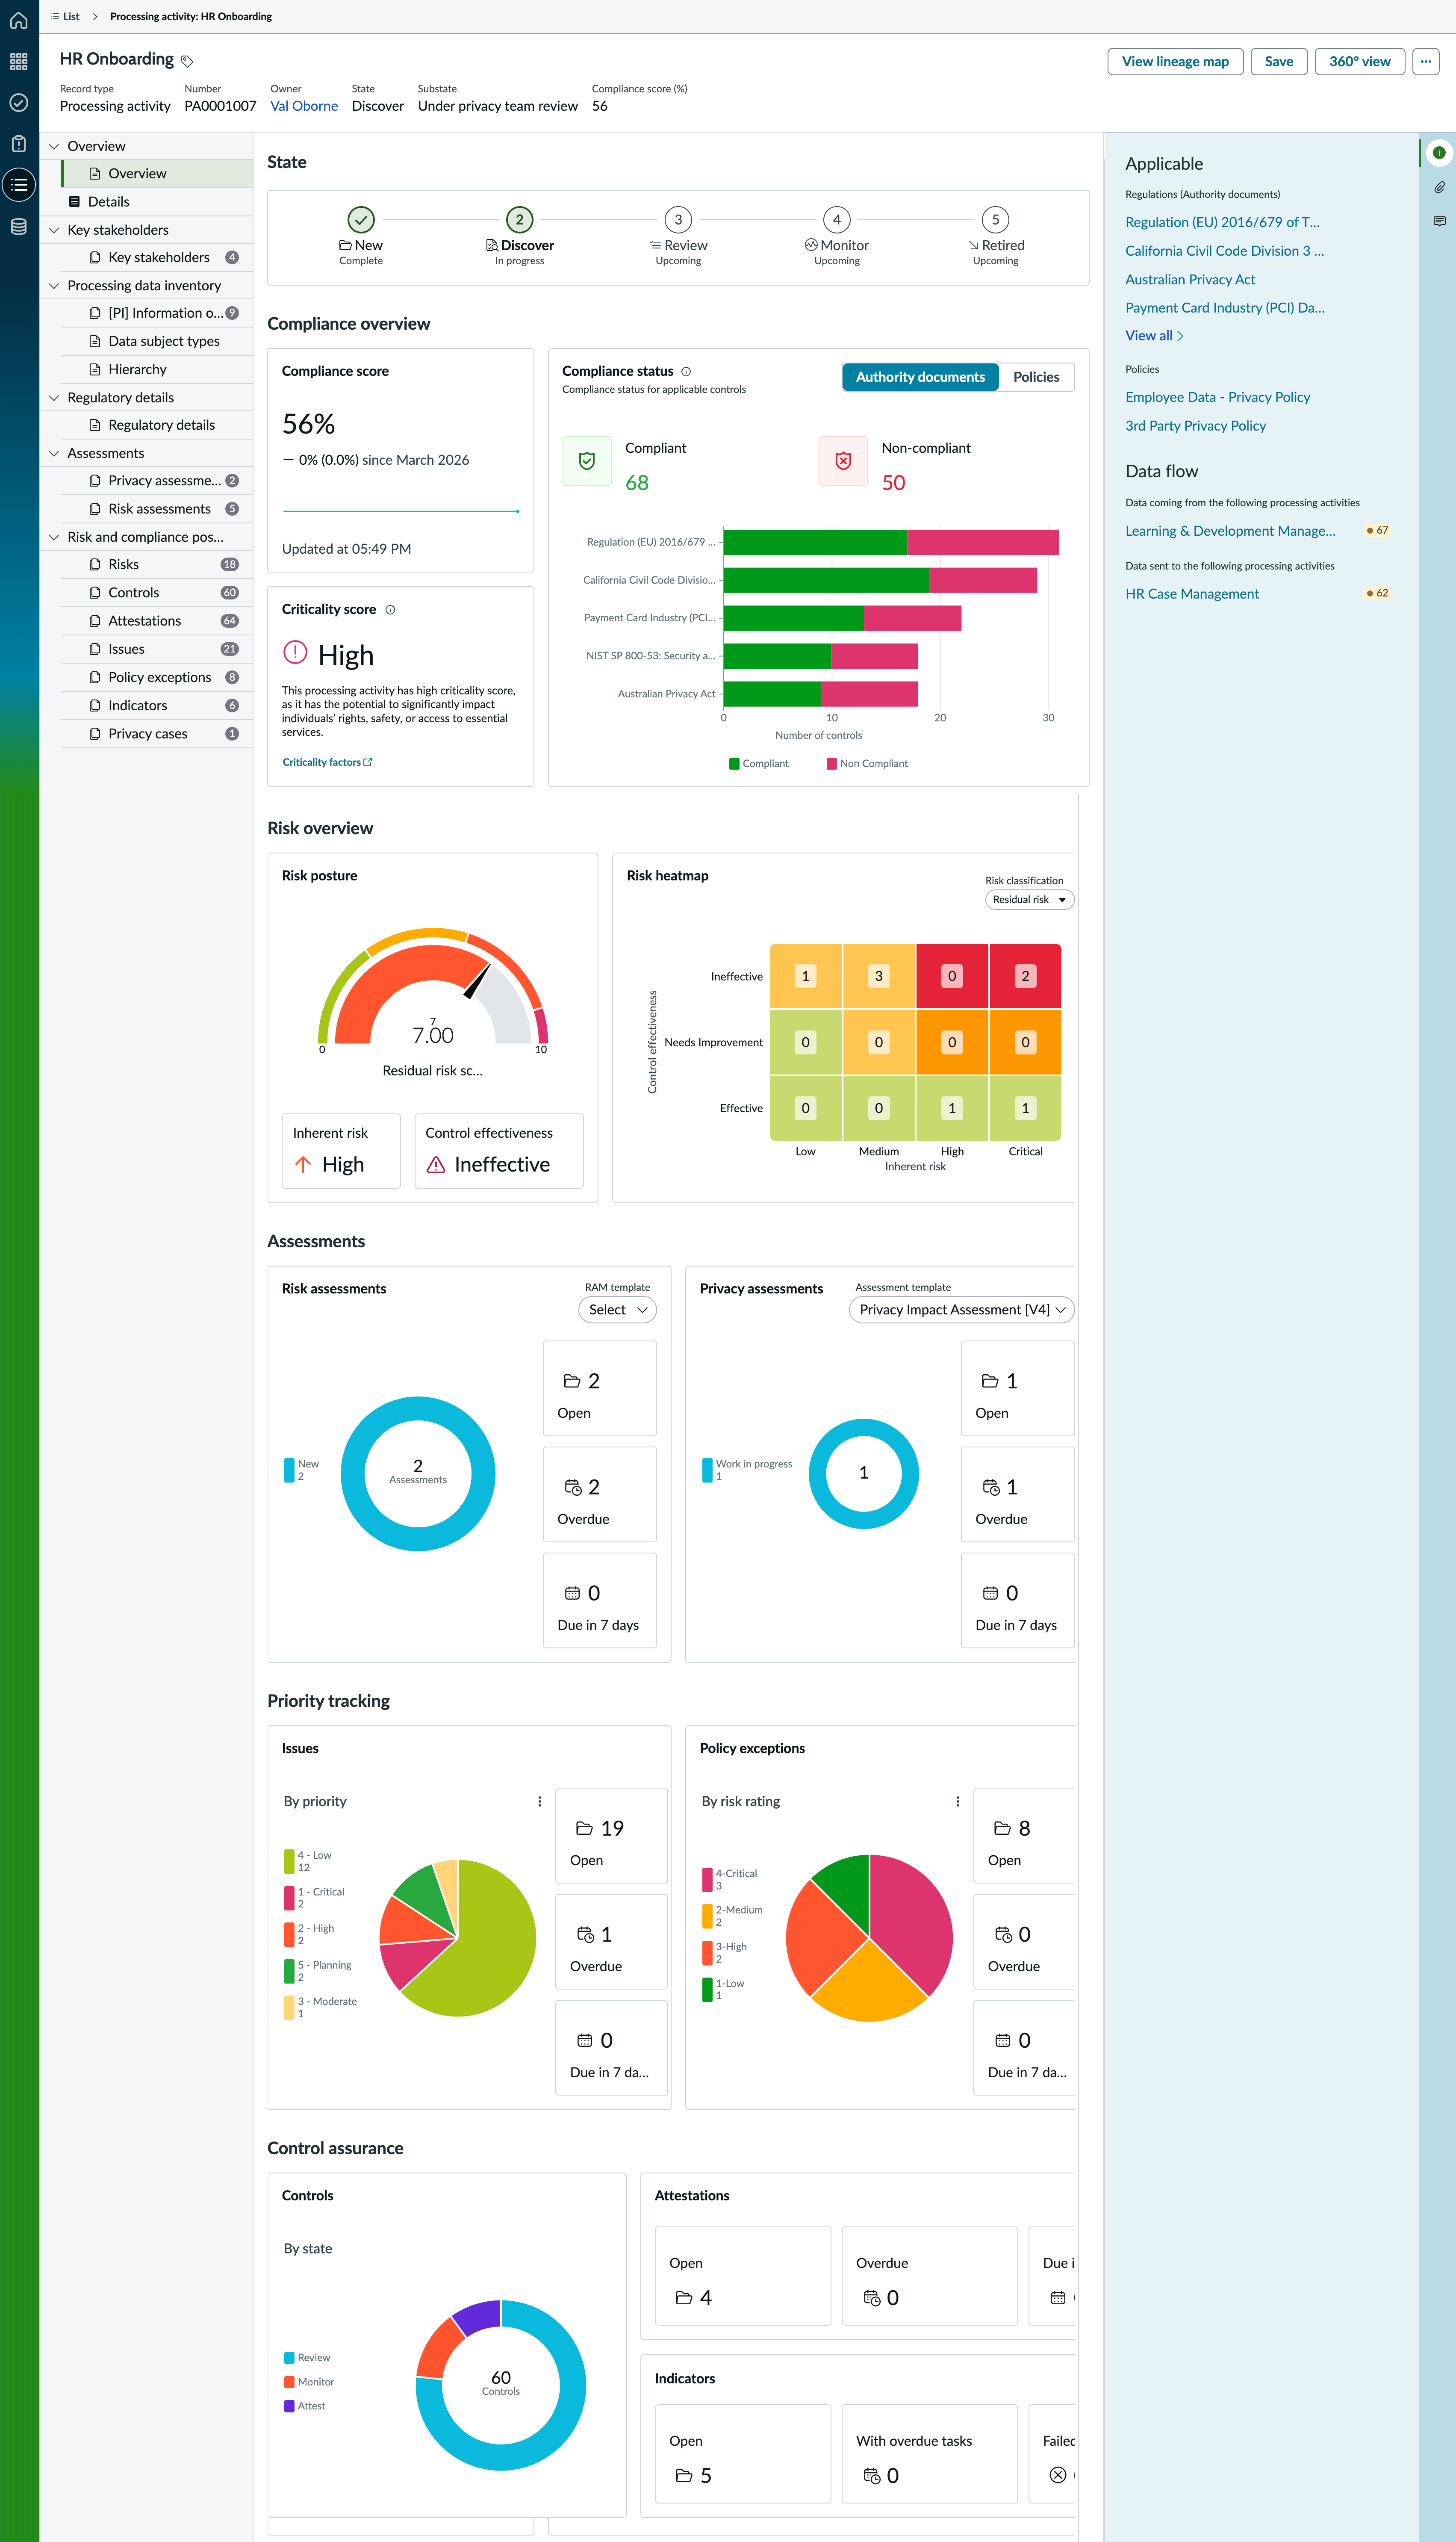This screenshot has width=1456, height=2542.
Task: Switch to Policies toggle
Action: point(1036,377)
